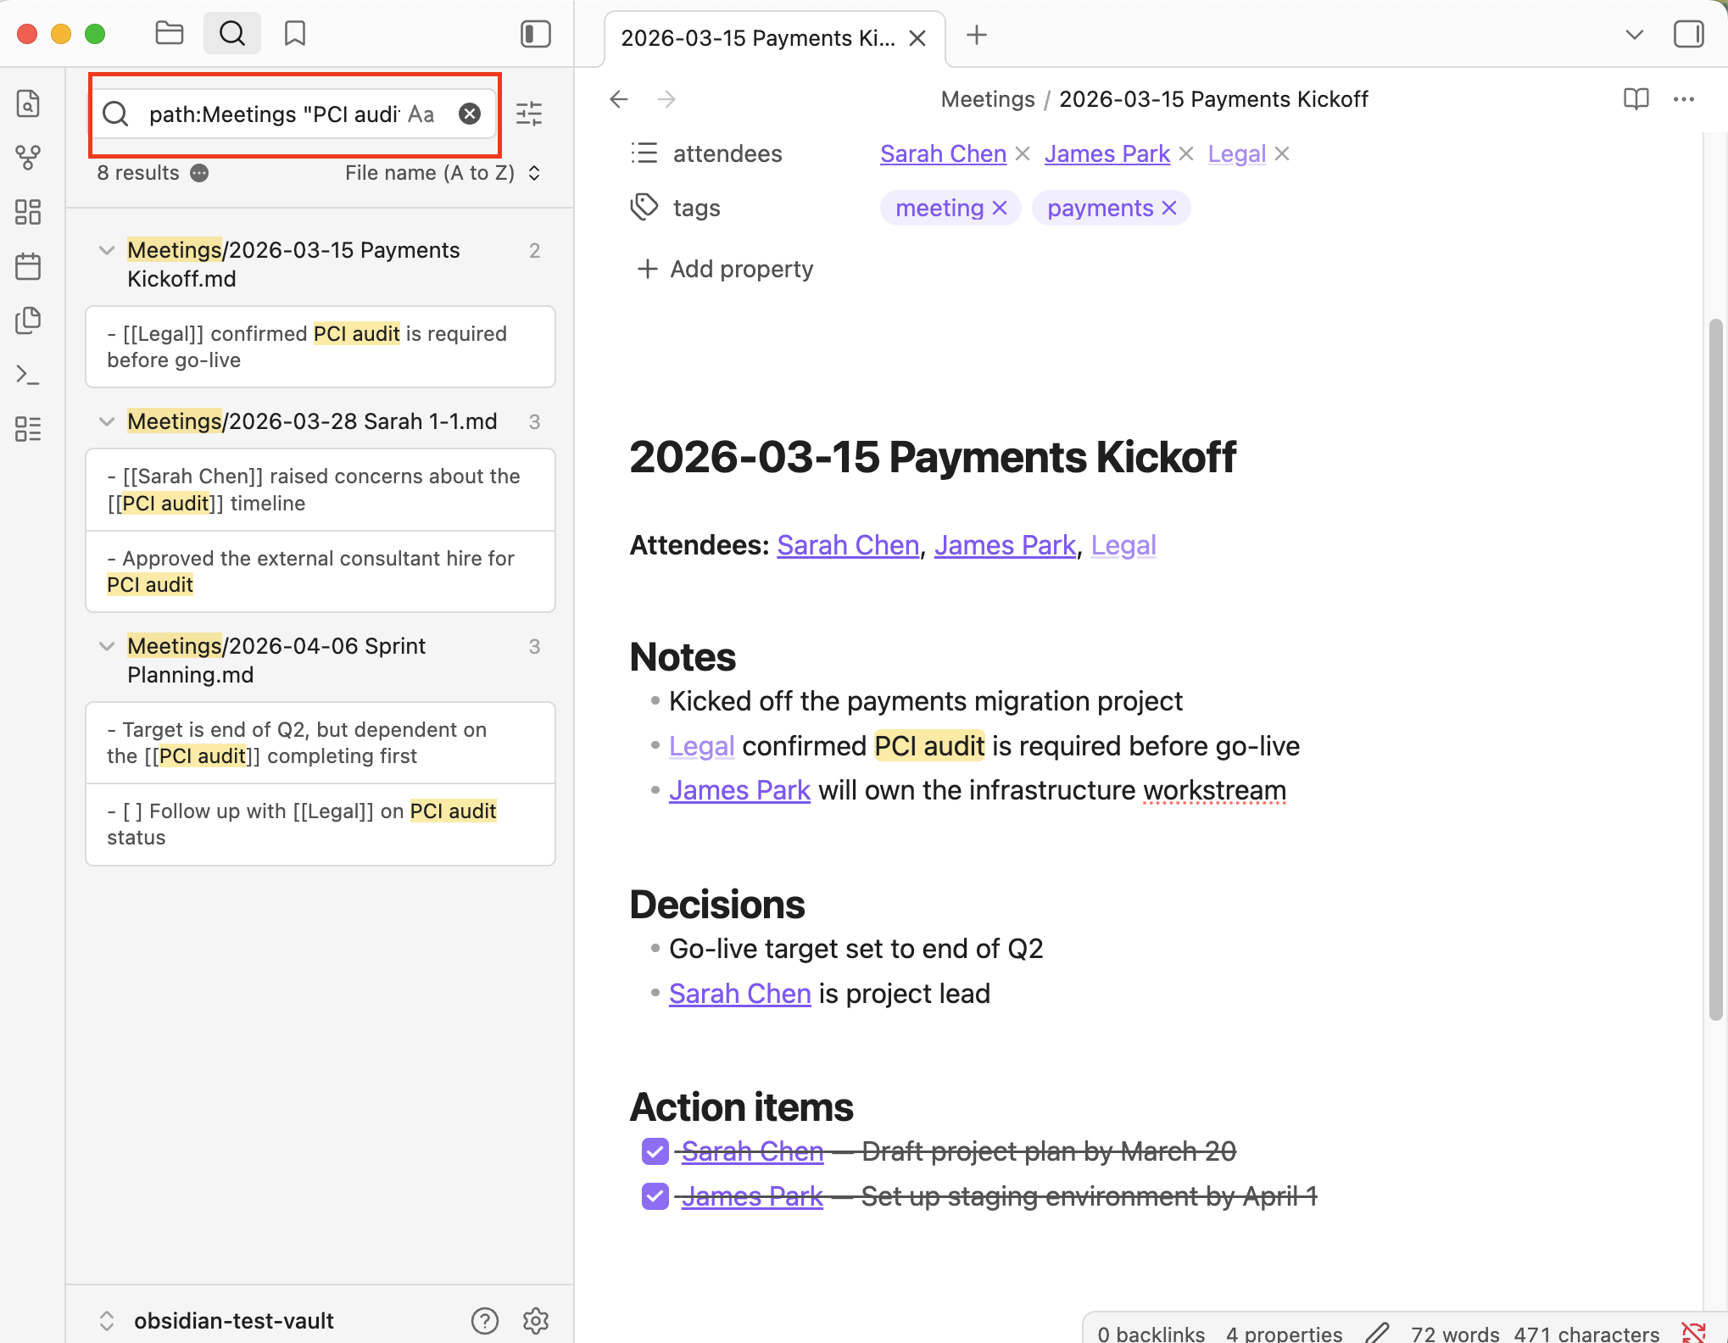Uncheck James Park's staging environment task
The image size is (1728, 1343).
(x=654, y=1195)
